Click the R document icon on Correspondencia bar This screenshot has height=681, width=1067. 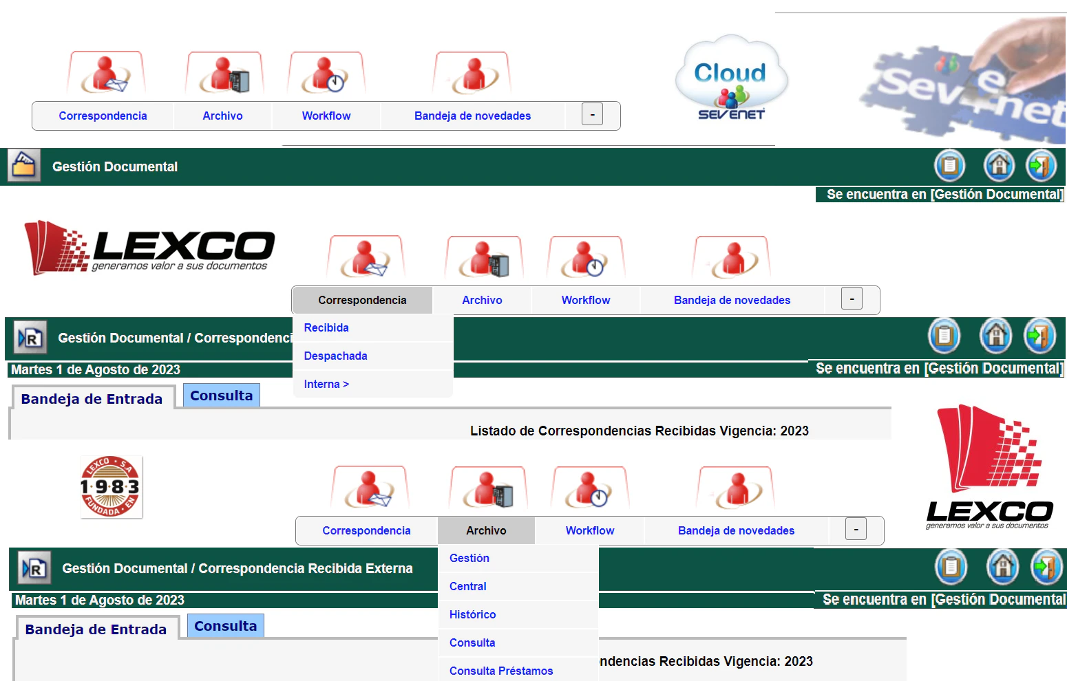29,338
